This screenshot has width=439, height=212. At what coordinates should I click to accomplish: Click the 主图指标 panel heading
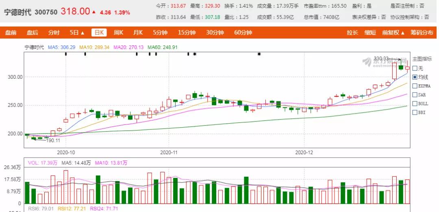pos(422,59)
